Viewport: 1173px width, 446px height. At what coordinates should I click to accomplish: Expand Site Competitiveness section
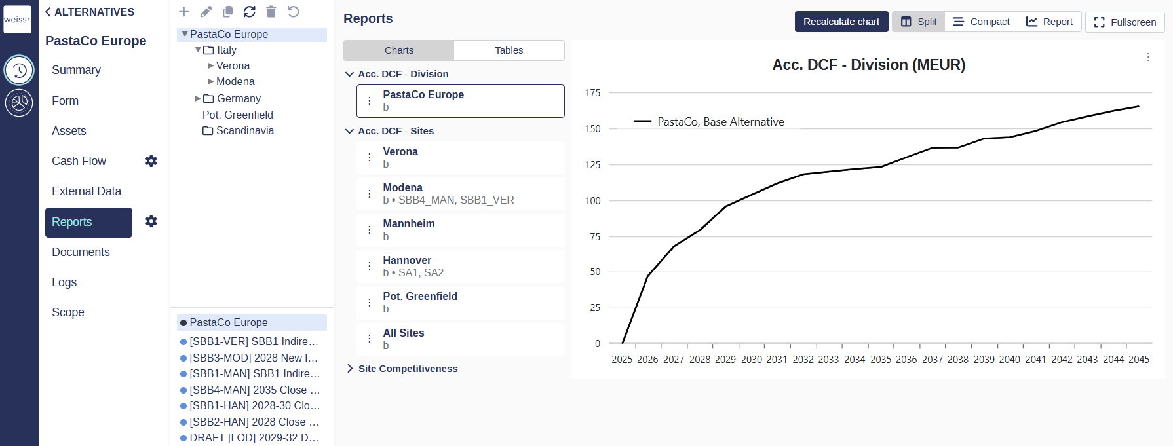coord(349,369)
